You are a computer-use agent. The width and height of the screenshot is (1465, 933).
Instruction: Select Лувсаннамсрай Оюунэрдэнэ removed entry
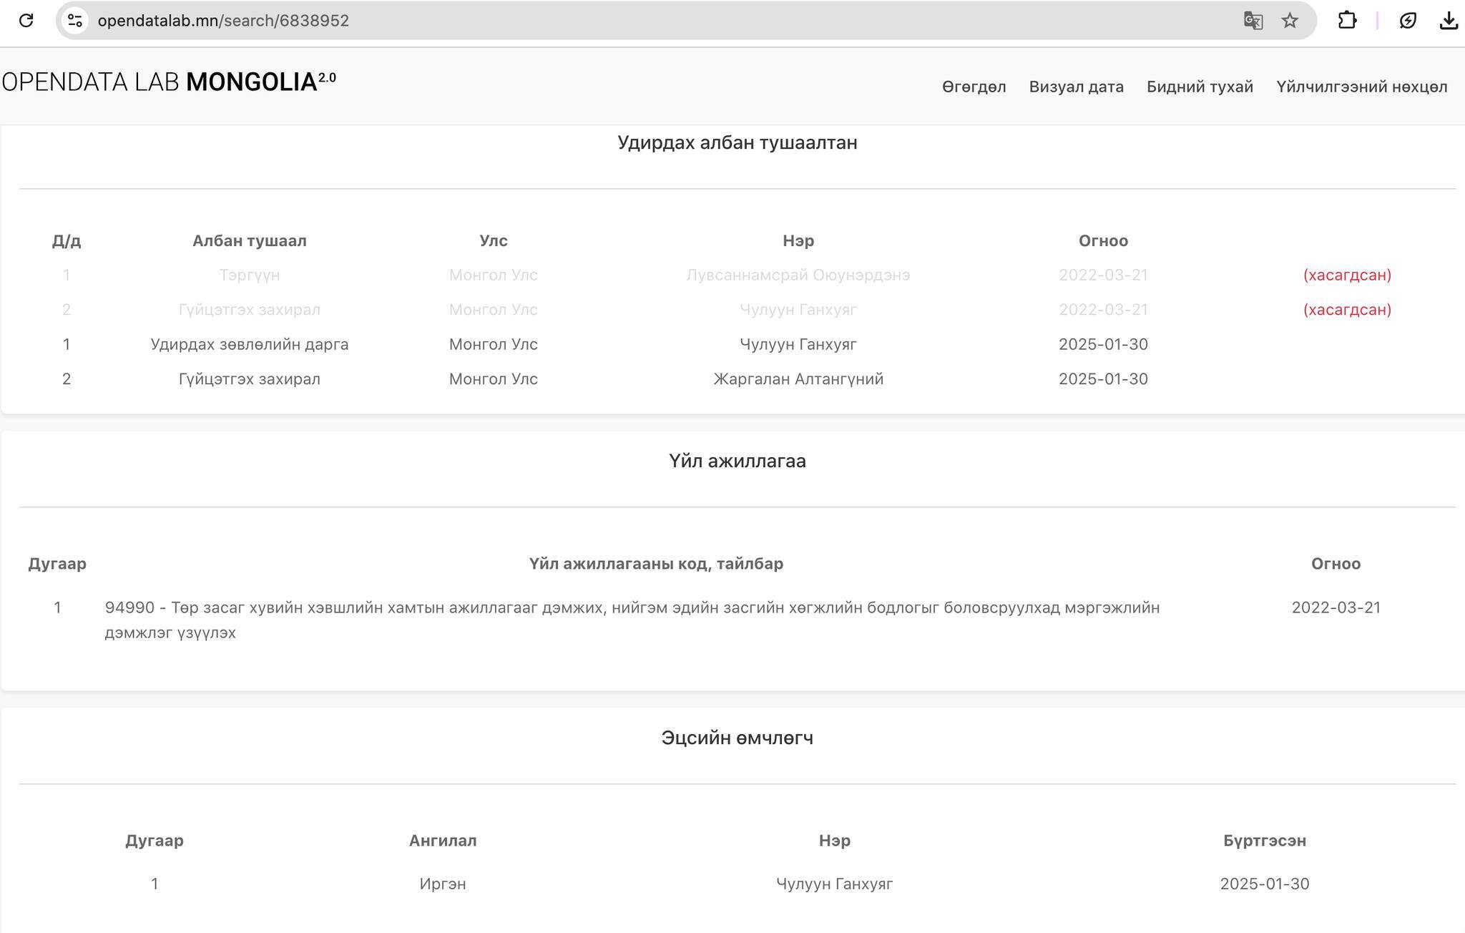(798, 275)
